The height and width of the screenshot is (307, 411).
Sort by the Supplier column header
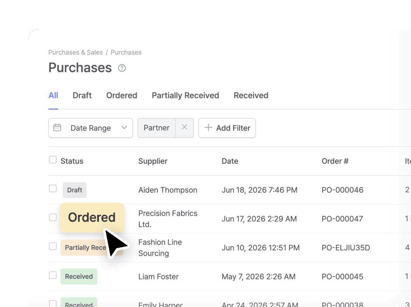tap(153, 161)
